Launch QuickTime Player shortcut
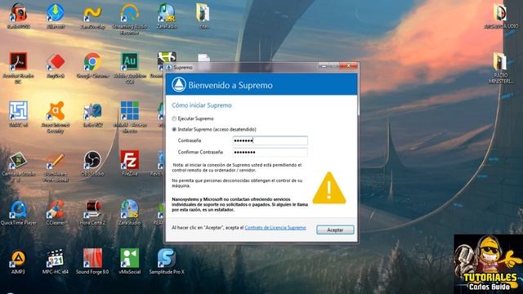 (18, 212)
